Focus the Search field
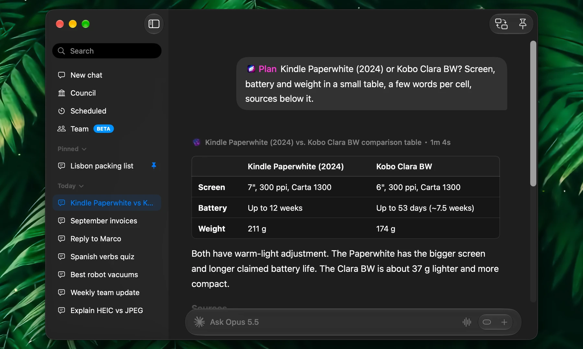Image resolution: width=583 pixels, height=349 pixels. 107,51
